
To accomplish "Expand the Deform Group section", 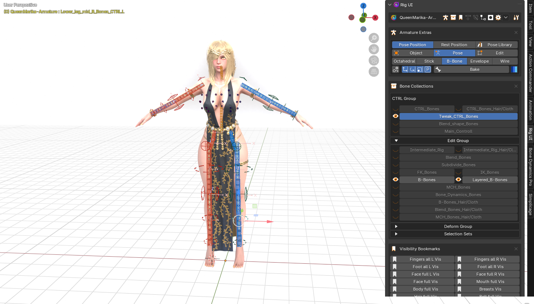I will tap(455, 226).
